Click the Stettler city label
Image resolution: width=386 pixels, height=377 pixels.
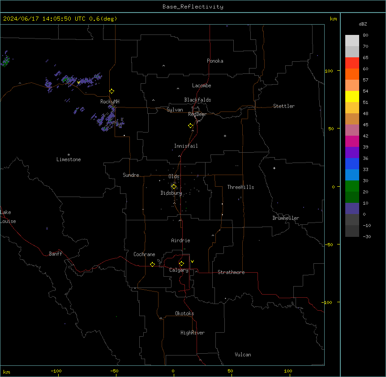click(x=284, y=106)
